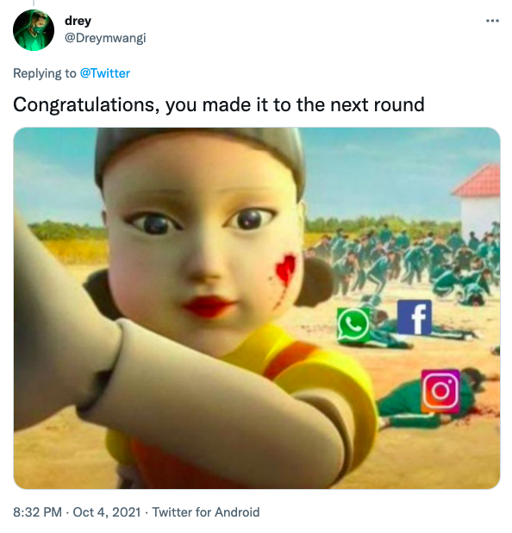Click the Oct 4, 2021 date
Image resolution: width=512 pixels, height=533 pixels.
coord(107,512)
